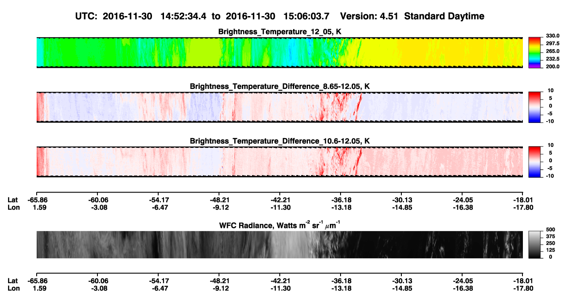Click latitude -65.86 on the axis above WFC panel
Viewport: 581px width, 298px height.
(x=38, y=200)
